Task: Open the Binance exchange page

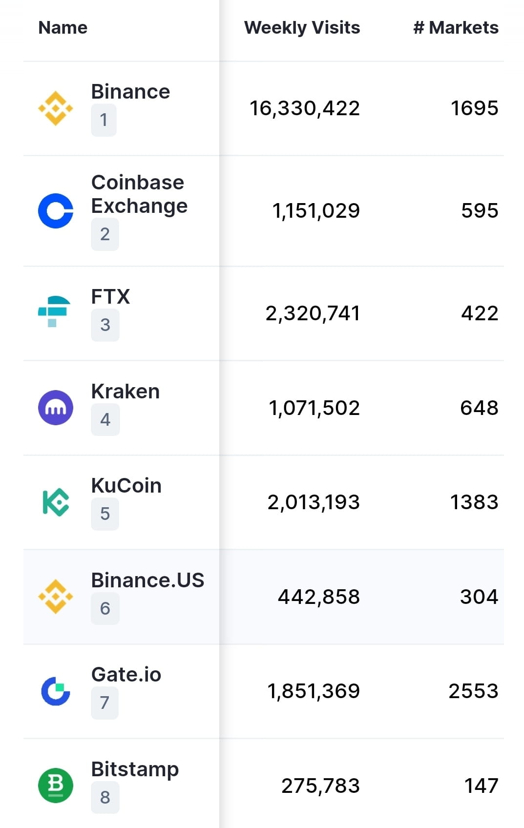Action: pos(130,91)
